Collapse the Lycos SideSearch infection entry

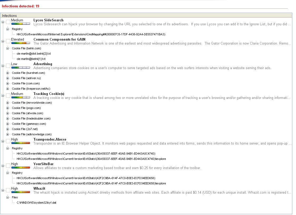pos(3,22)
